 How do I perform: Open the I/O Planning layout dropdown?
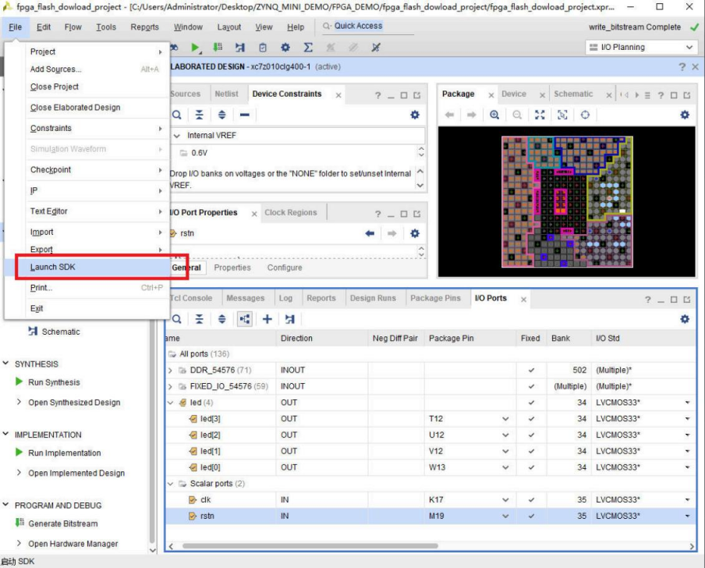pos(639,48)
